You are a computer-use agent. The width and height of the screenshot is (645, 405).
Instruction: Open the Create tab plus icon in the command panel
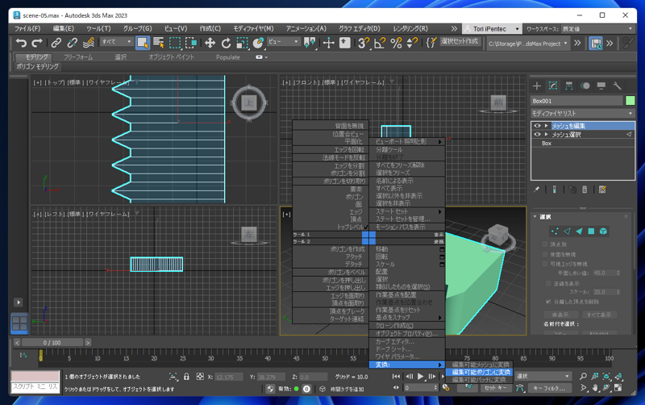pyautogui.click(x=537, y=86)
